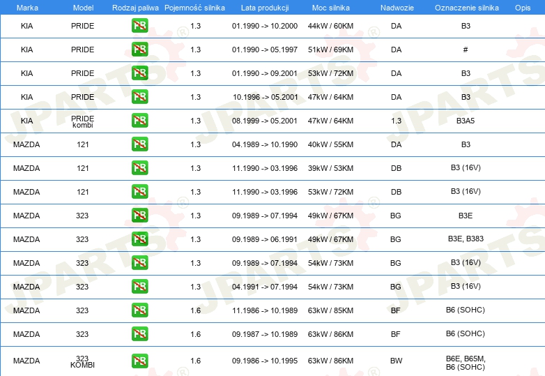Viewport: 545px width, 376px height.
Task: Click fuel icon in 323 09.1989 54kW row
Action: [x=139, y=262]
